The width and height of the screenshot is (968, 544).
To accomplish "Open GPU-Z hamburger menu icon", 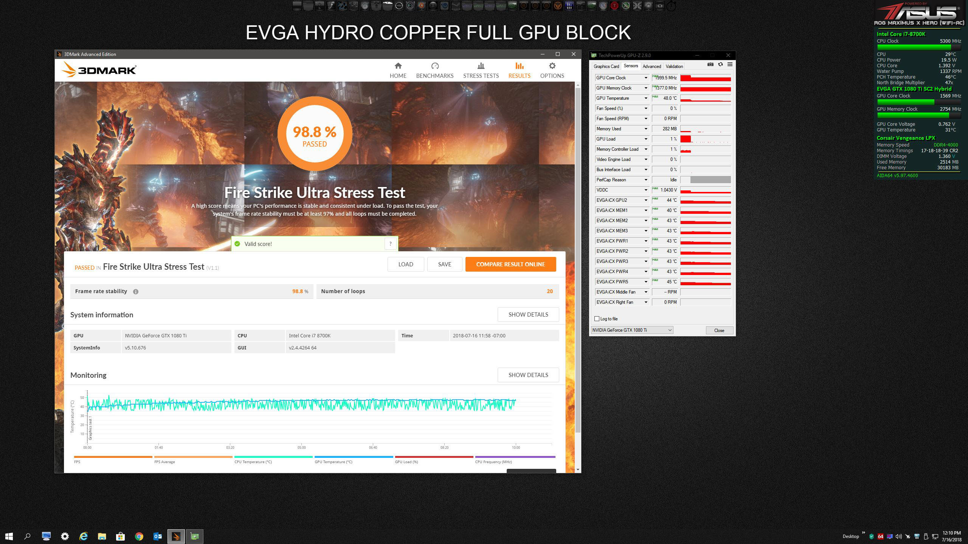I will 730,65.
